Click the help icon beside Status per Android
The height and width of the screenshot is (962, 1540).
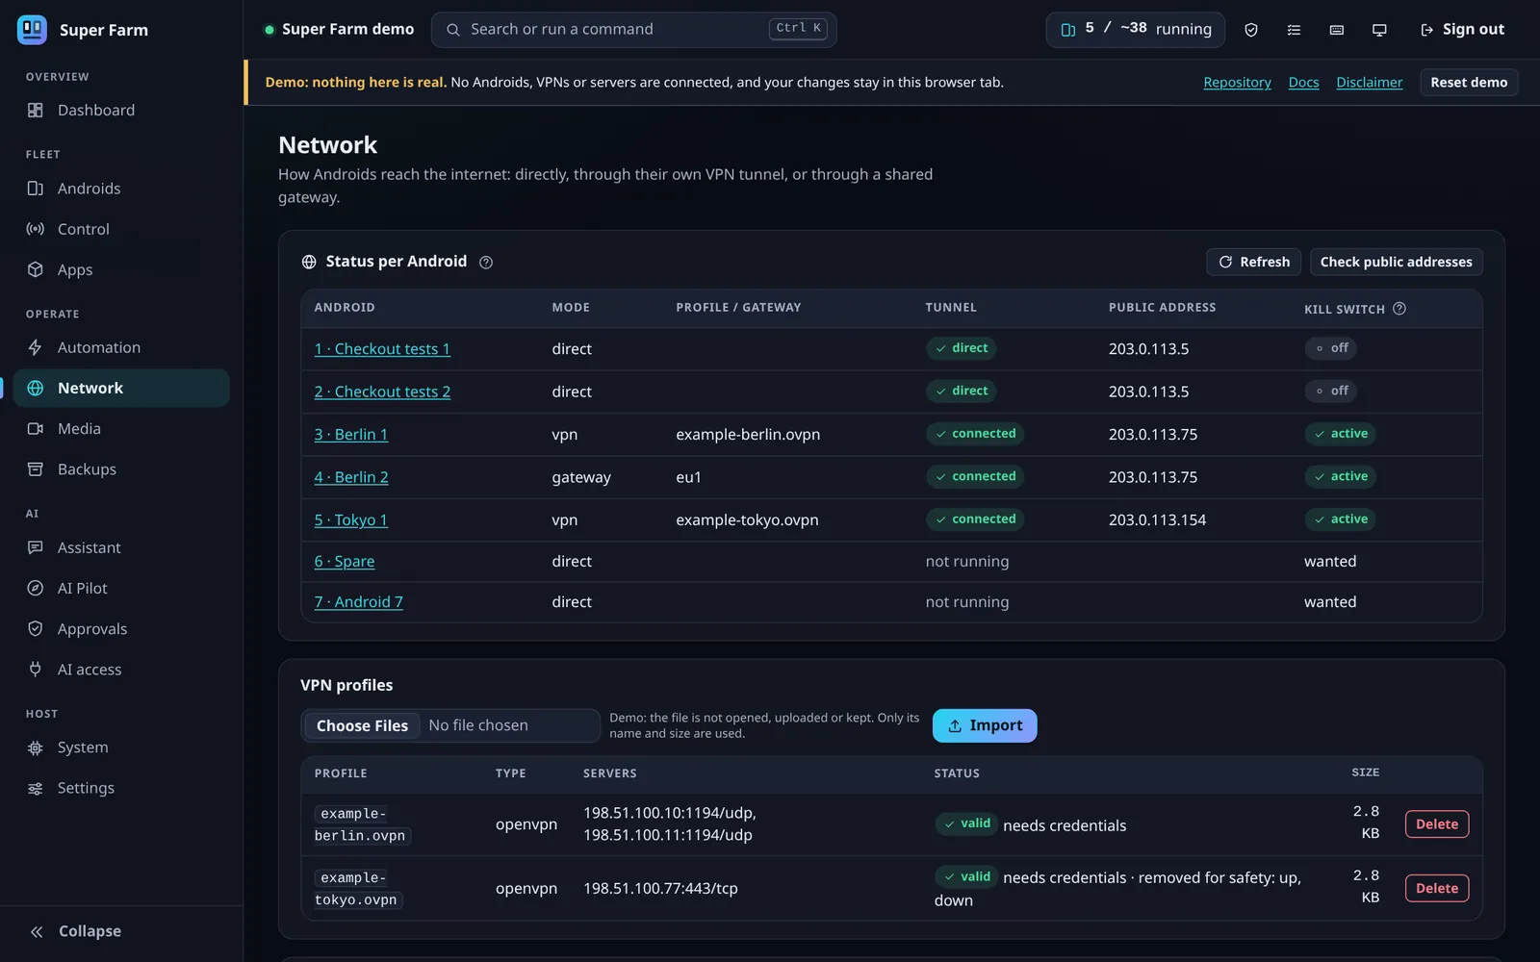click(x=486, y=263)
